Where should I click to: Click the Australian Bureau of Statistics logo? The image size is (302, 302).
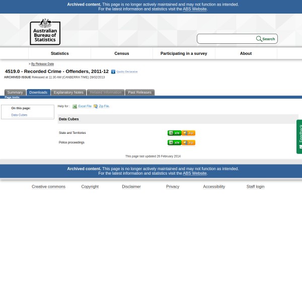45,31
